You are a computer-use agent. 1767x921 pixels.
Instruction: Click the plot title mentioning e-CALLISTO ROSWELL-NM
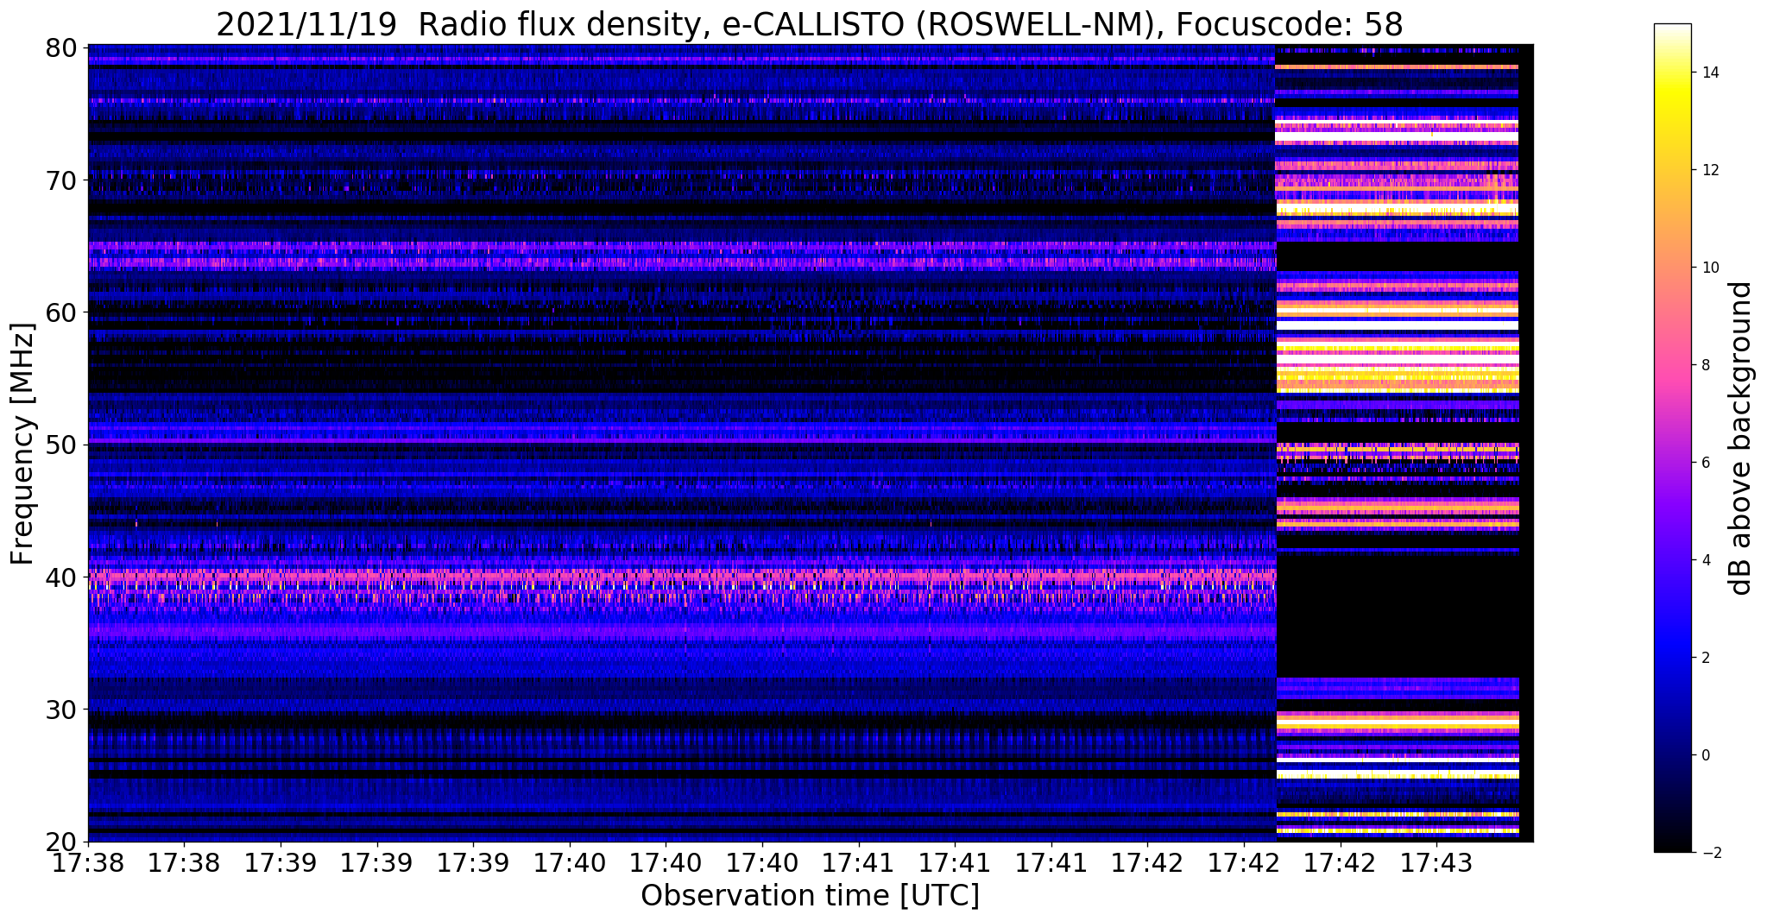(810, 23)
